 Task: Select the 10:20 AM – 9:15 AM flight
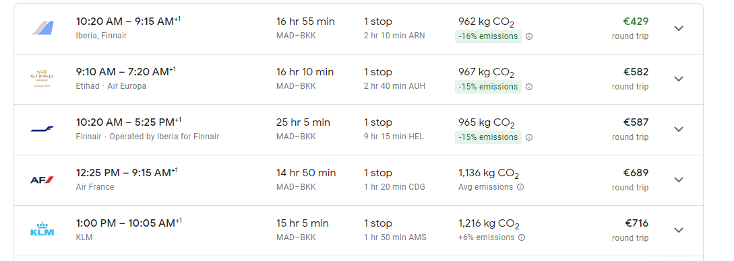(x=359, y=29)
